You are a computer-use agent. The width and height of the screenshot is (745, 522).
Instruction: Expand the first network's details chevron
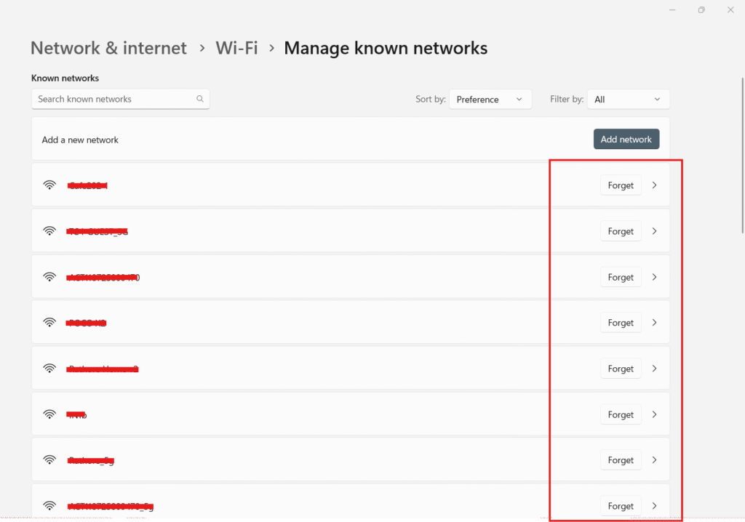coord(654,185)
